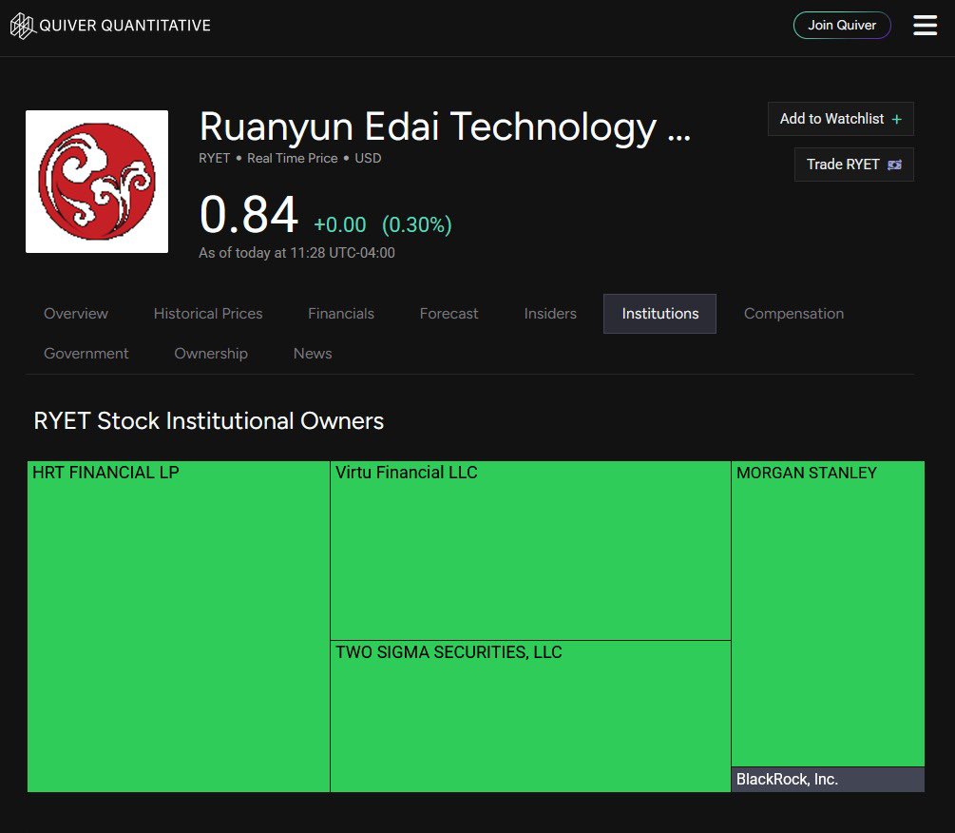
Task: Click the Ruanyun Edai Technology company title
Action: pyautogui.click(x=446, y=126)
